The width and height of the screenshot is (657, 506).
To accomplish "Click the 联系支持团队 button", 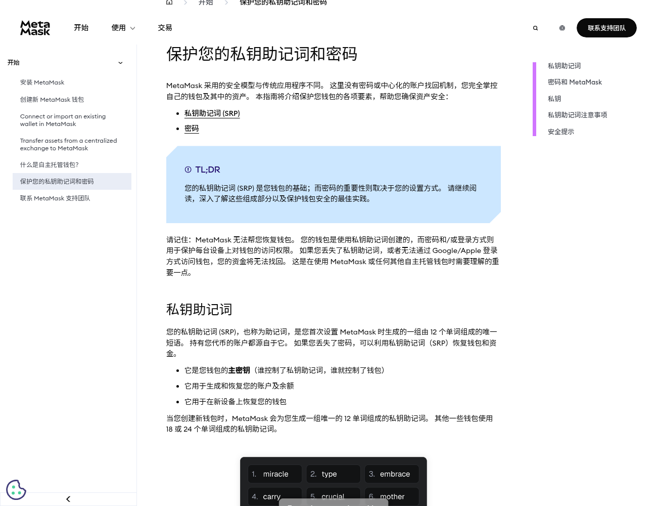I will pos(606,28).
